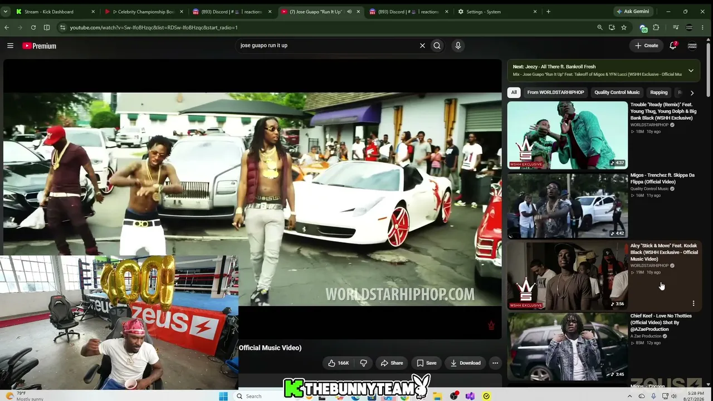Clear the search box text with X
This screenshot has width=713, height=401.
[x=422, y=46]
